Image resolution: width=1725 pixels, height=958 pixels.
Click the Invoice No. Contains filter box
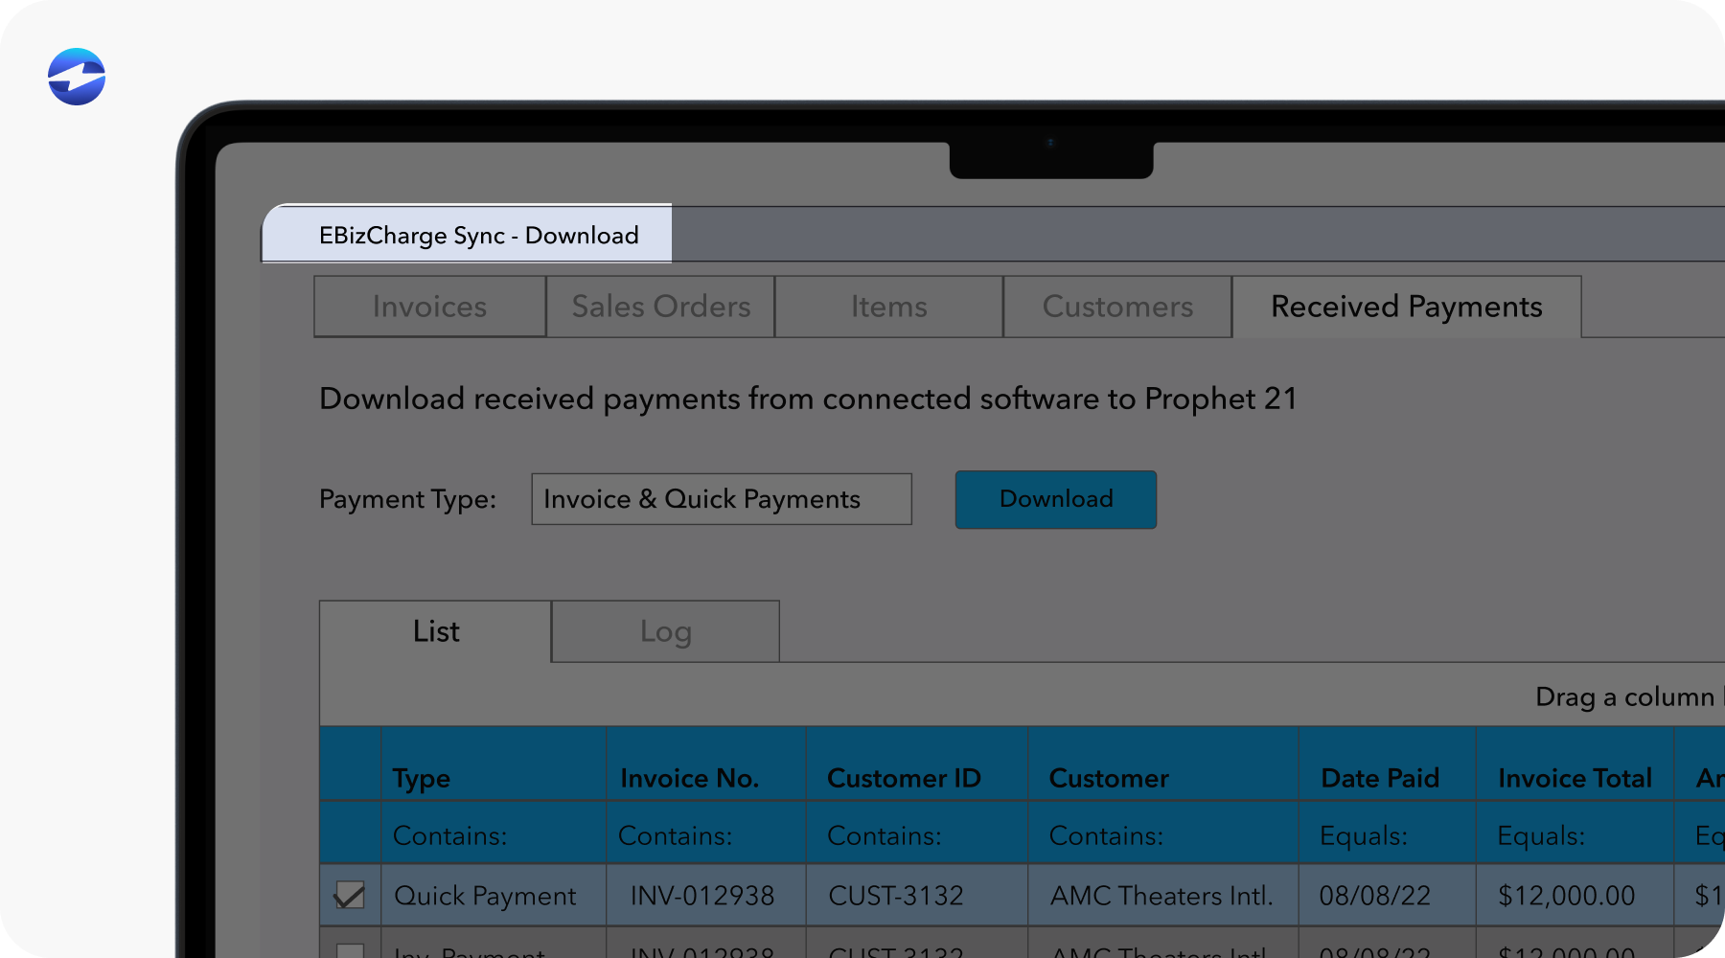click(x=704, y=834)
